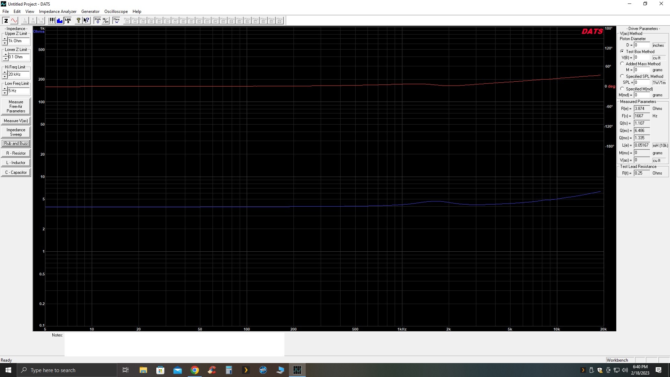Open the View menu
The height and width of the screenshot is (377, 670).
30,12
